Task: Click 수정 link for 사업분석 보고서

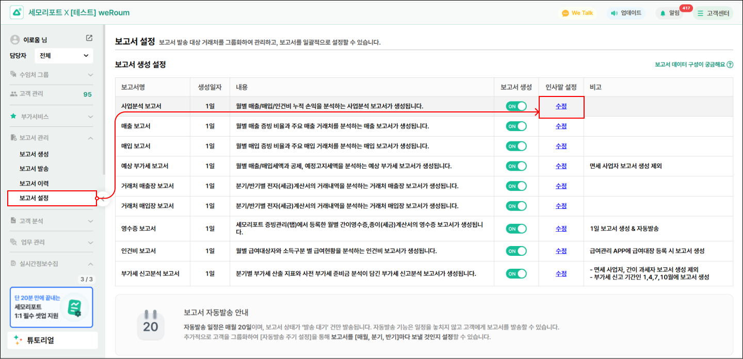Action: pyautogui.click(x=561, y=106)
